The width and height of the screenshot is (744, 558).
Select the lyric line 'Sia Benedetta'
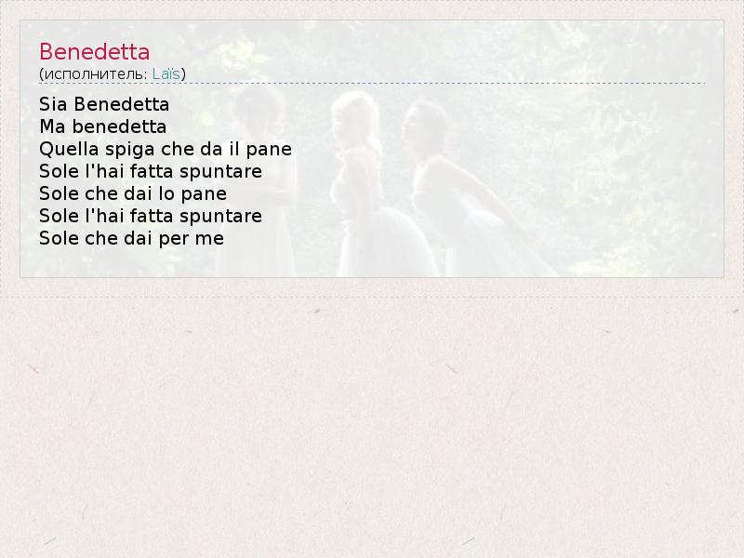point(104,104)
